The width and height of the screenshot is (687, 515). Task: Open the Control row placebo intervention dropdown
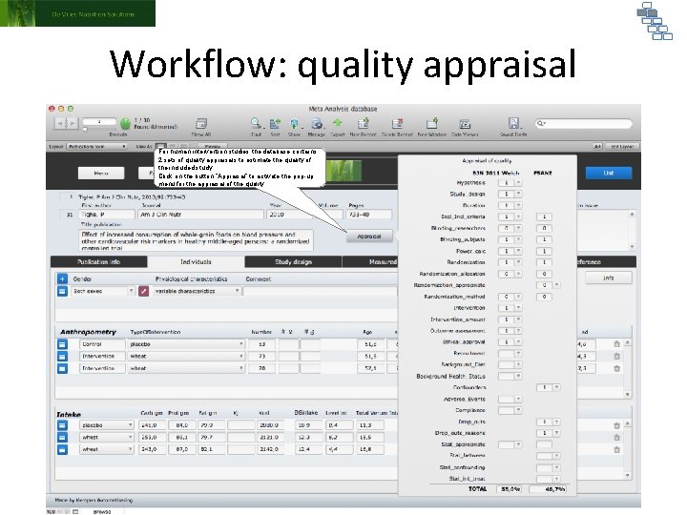(x=186, y=344)
